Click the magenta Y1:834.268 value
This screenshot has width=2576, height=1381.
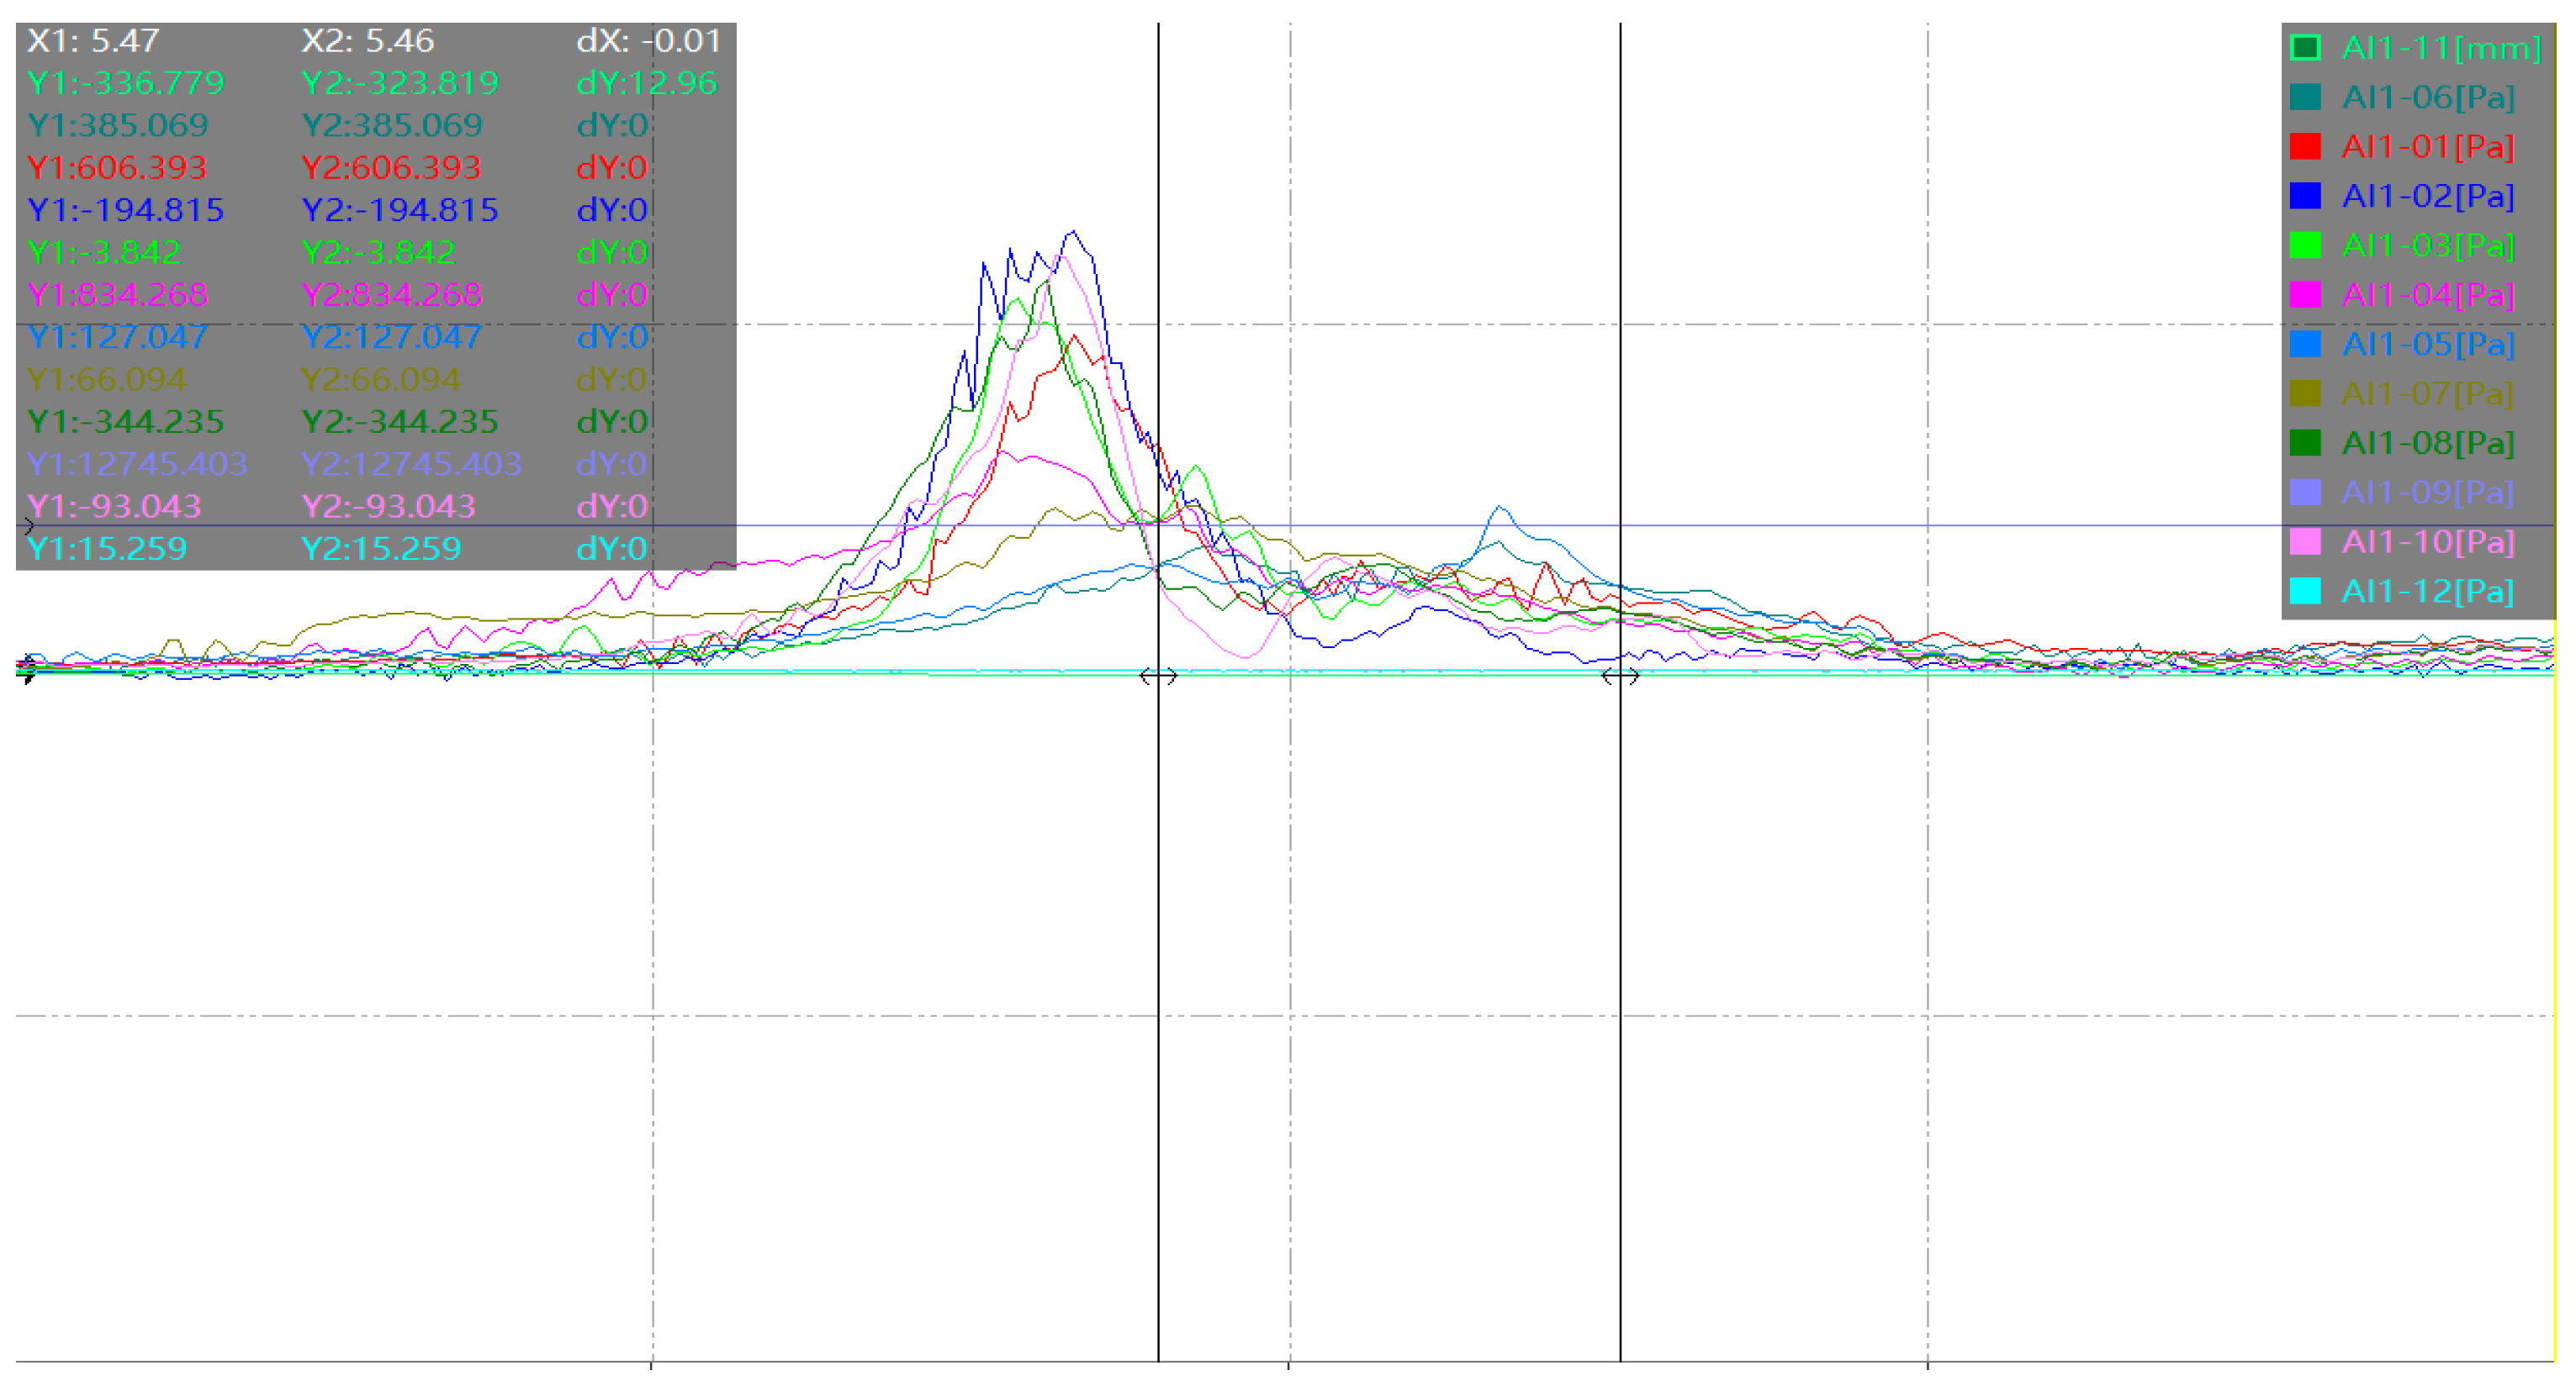pyautogui.click(x=118, y=295)
